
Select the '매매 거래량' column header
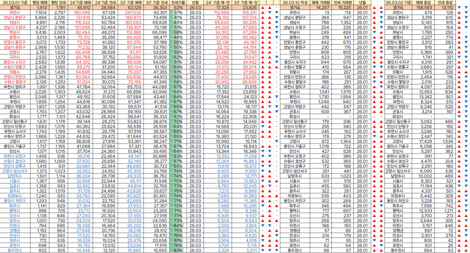(x=320, y=2)
